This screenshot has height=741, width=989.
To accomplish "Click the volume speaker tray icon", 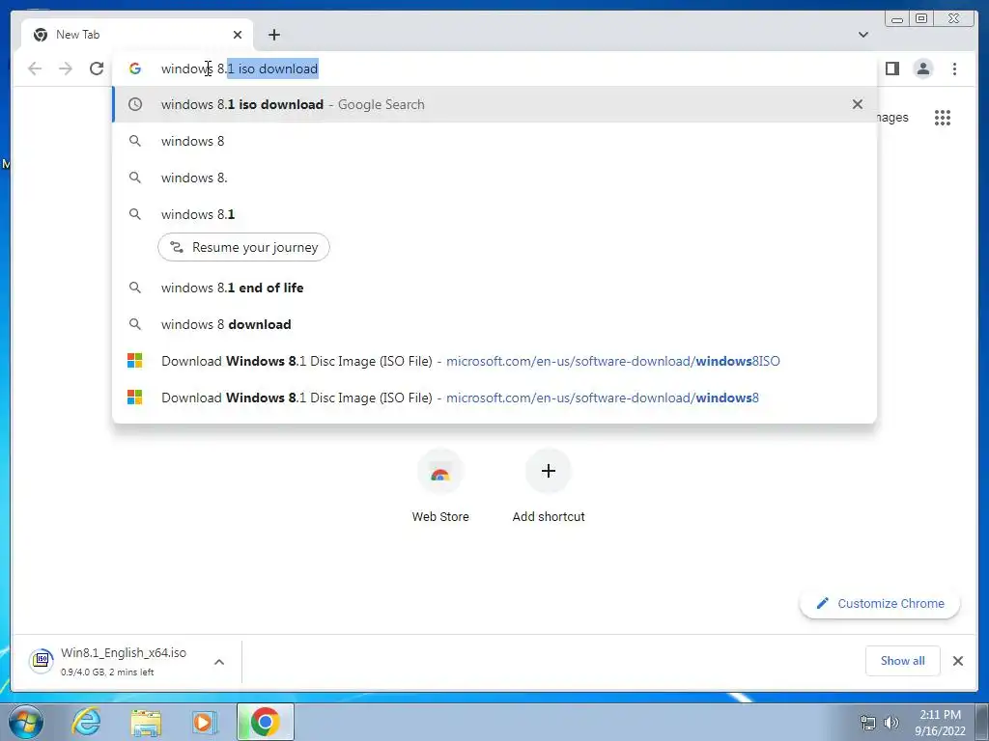I will coord(890,723).
